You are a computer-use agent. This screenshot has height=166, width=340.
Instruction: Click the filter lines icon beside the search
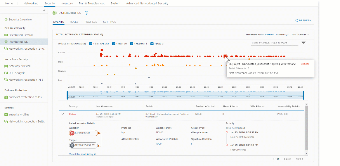(x=303, y=43)
